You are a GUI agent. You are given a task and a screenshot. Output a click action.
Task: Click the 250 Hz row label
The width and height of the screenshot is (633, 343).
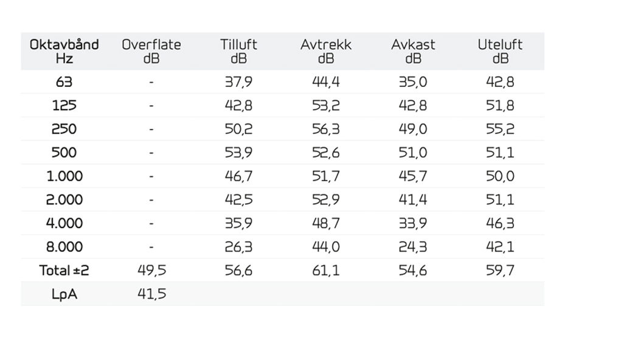pos(64,129)
